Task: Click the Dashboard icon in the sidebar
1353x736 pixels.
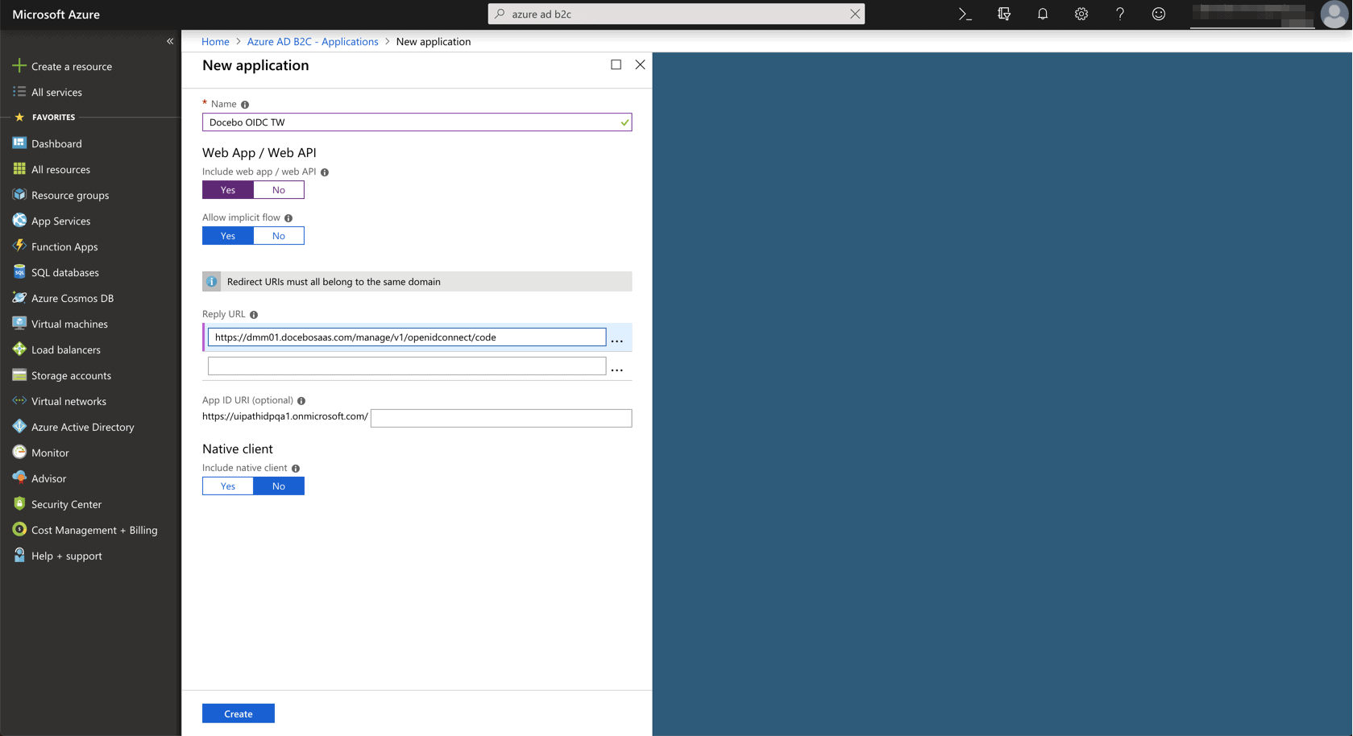Action: click(19, 143)
